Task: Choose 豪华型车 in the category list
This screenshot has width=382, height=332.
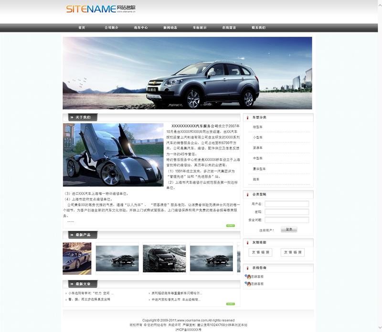Action: 259,169
